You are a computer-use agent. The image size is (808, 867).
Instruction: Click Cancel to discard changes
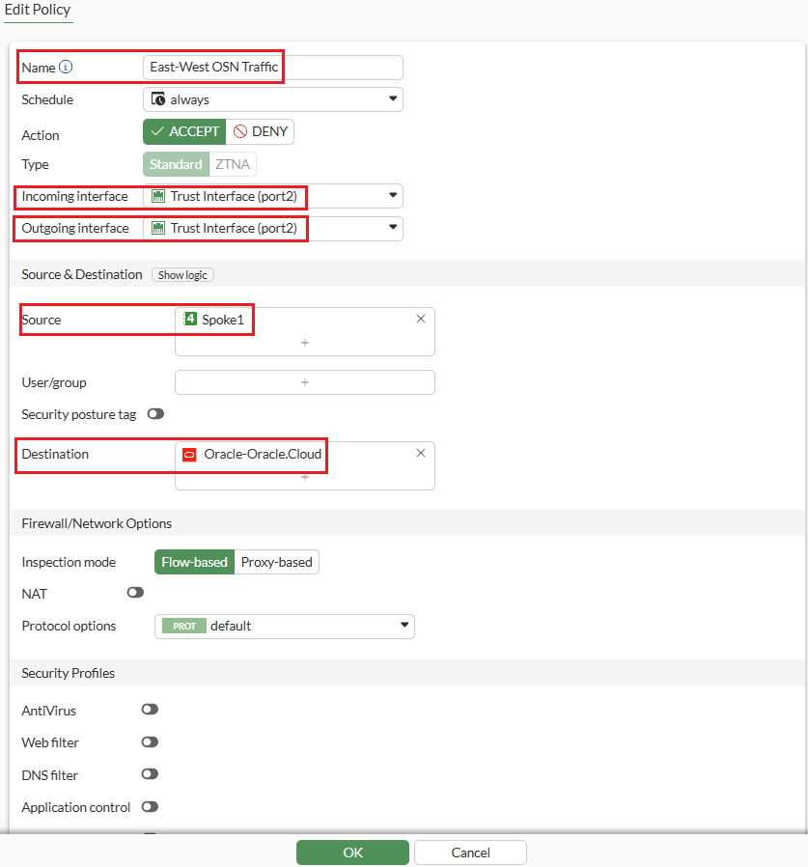pos(470,853)
